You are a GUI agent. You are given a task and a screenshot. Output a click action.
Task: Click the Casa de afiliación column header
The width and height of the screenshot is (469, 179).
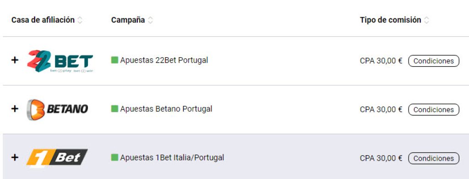coord(43,20)
